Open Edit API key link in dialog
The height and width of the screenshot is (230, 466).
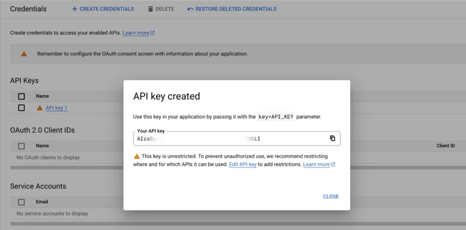click(x=243, y=164)
